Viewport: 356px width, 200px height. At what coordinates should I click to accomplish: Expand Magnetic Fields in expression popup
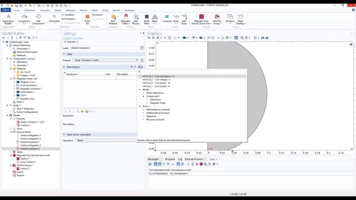point(147,103)
